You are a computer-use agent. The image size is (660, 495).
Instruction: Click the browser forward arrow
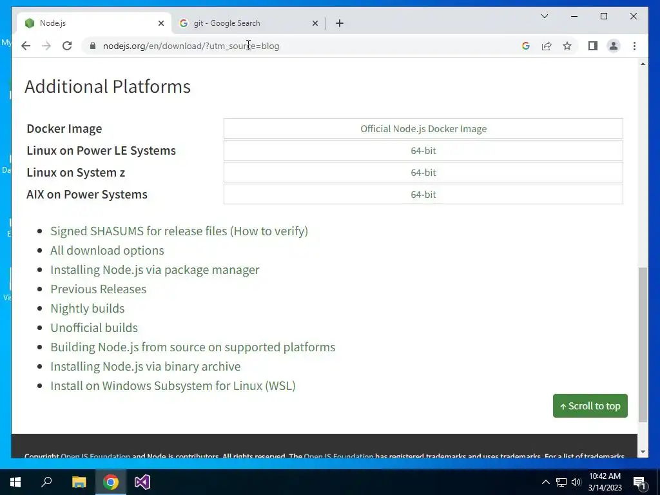tap(46, 46)
